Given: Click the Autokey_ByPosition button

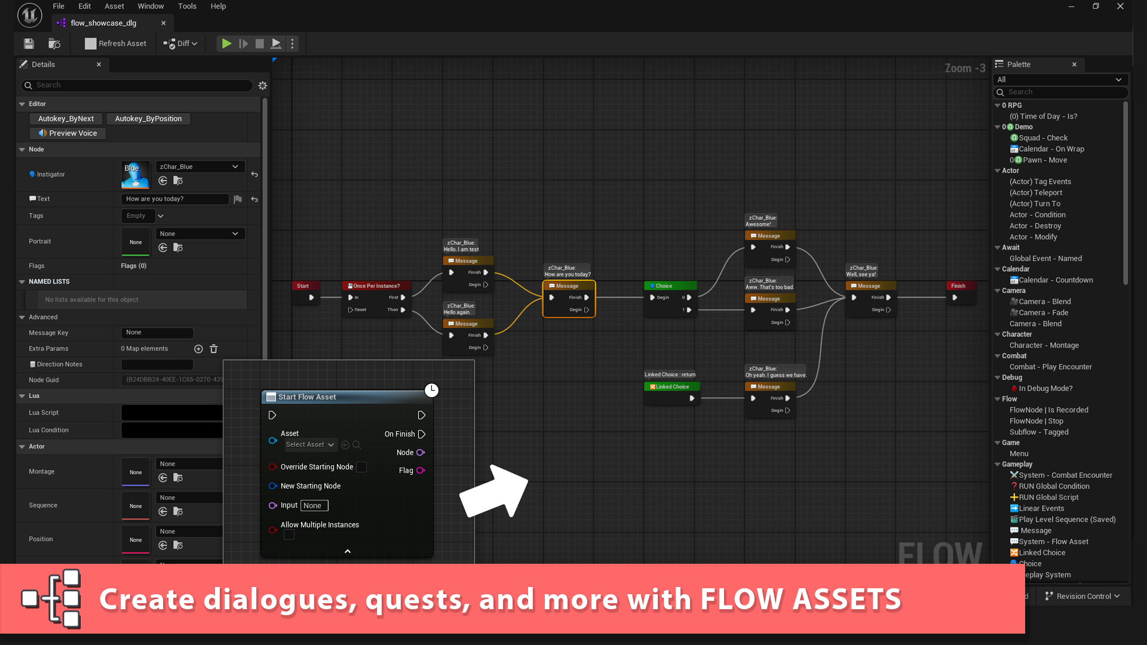Looking at the screenshot, I should tap(148, 119).
